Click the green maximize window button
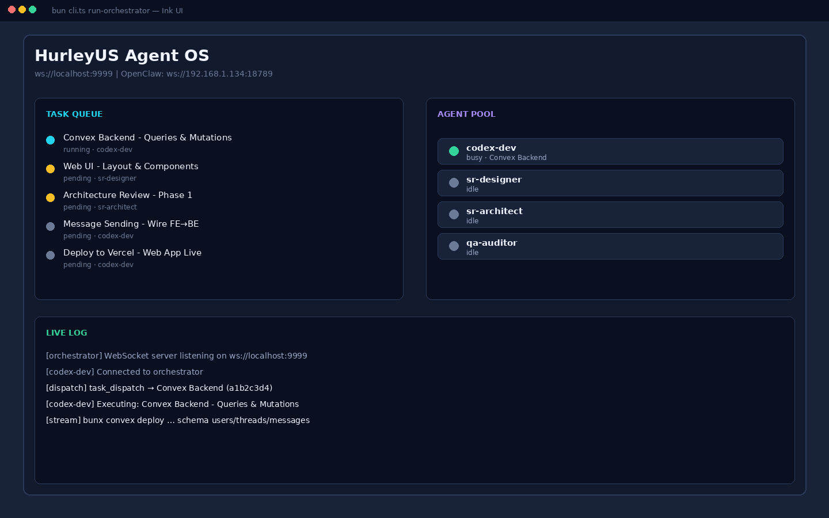This screenshot has height=518, width=829. tap(32, 10)
